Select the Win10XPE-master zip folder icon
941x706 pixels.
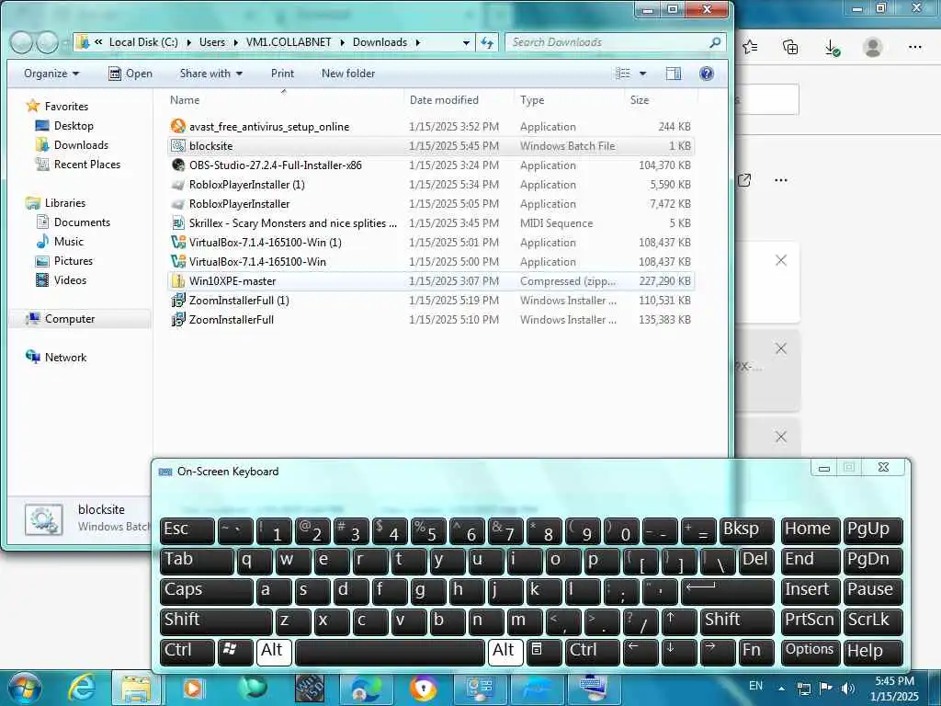click(x=177, y=281)
